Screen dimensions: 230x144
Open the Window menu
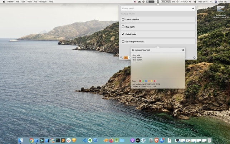(43, 2)
